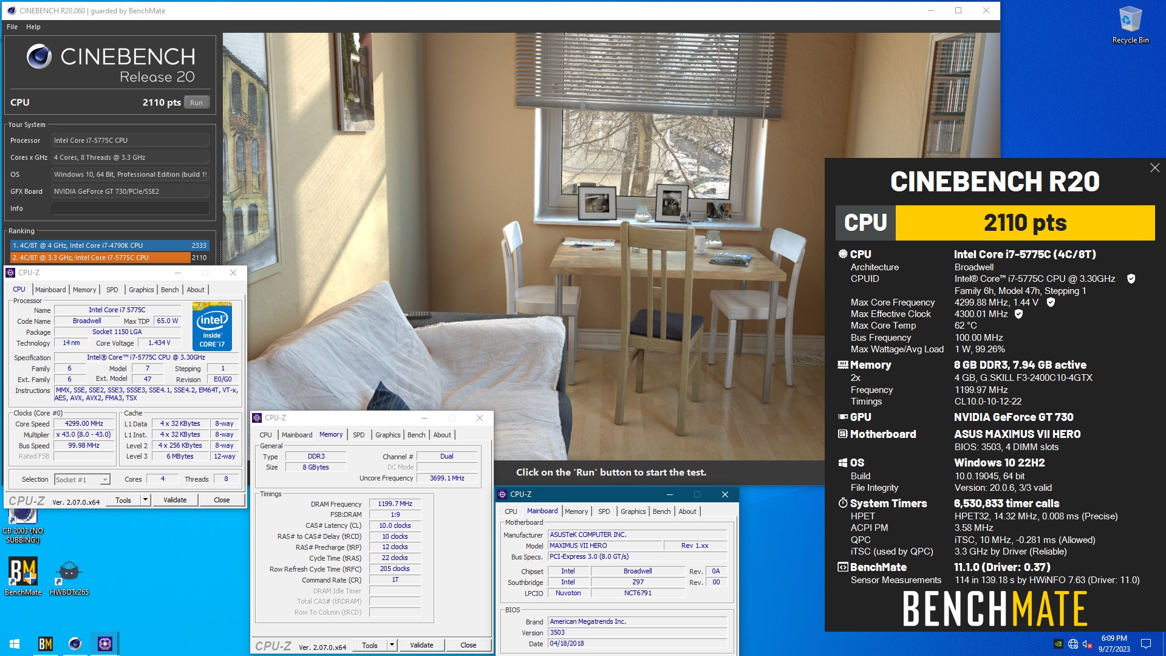Open Memory tab in CPU-Z CPU window
Screen dimensions: 1166x656
coord(84,290)
